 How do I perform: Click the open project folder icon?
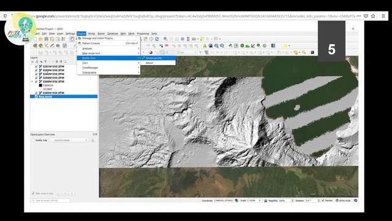40,39
